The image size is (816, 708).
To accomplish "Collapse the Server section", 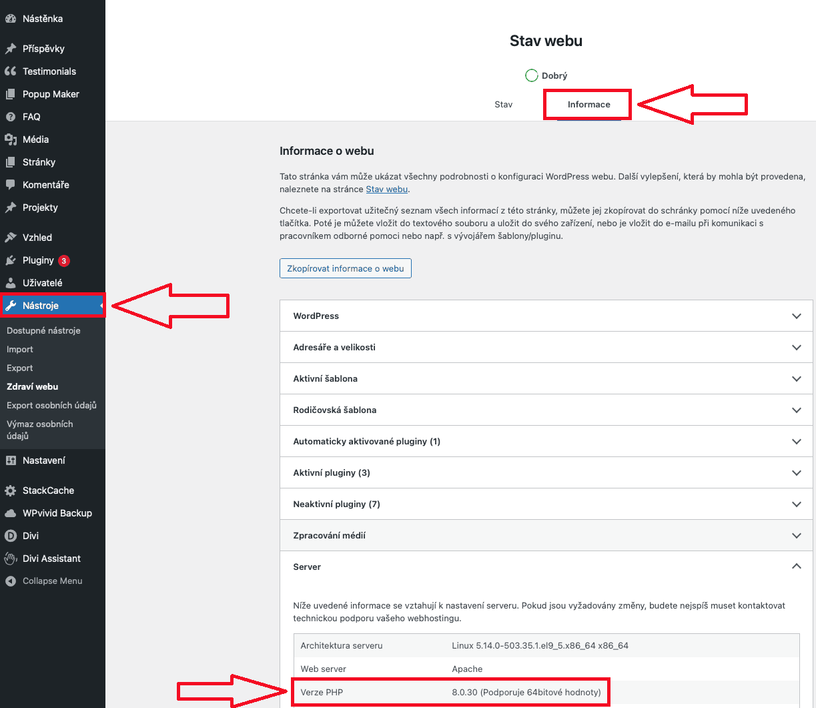I will pyautogui.click(x=546, y=567).
